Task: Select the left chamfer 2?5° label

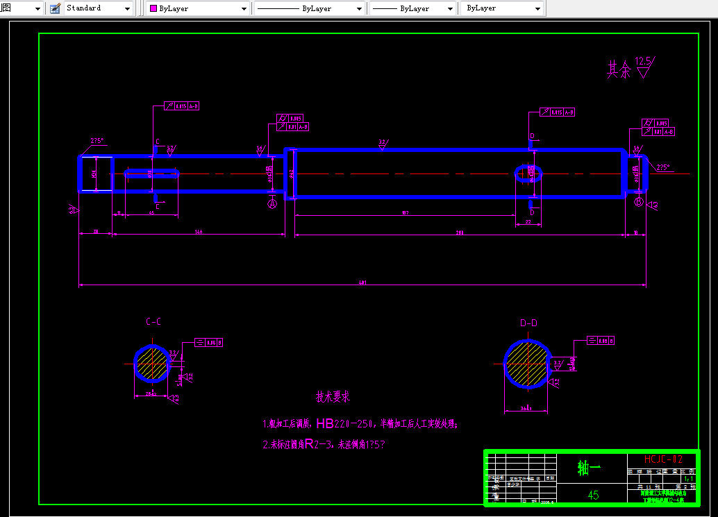Action: [97, 141]
